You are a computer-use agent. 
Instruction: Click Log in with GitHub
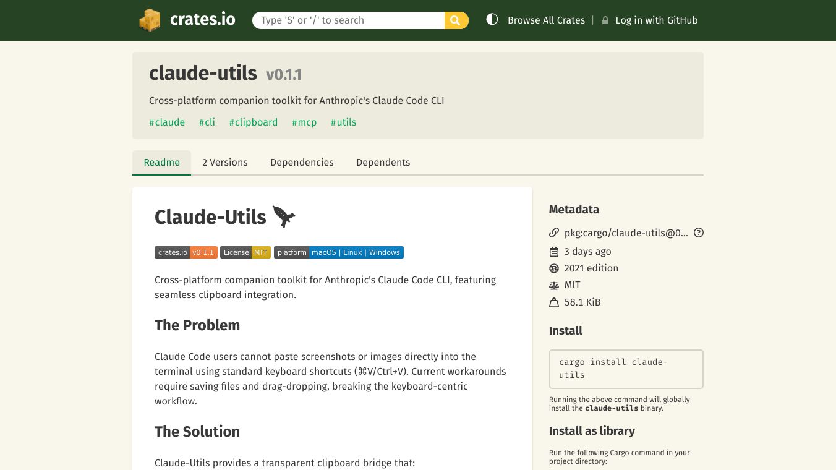point(656,20)
